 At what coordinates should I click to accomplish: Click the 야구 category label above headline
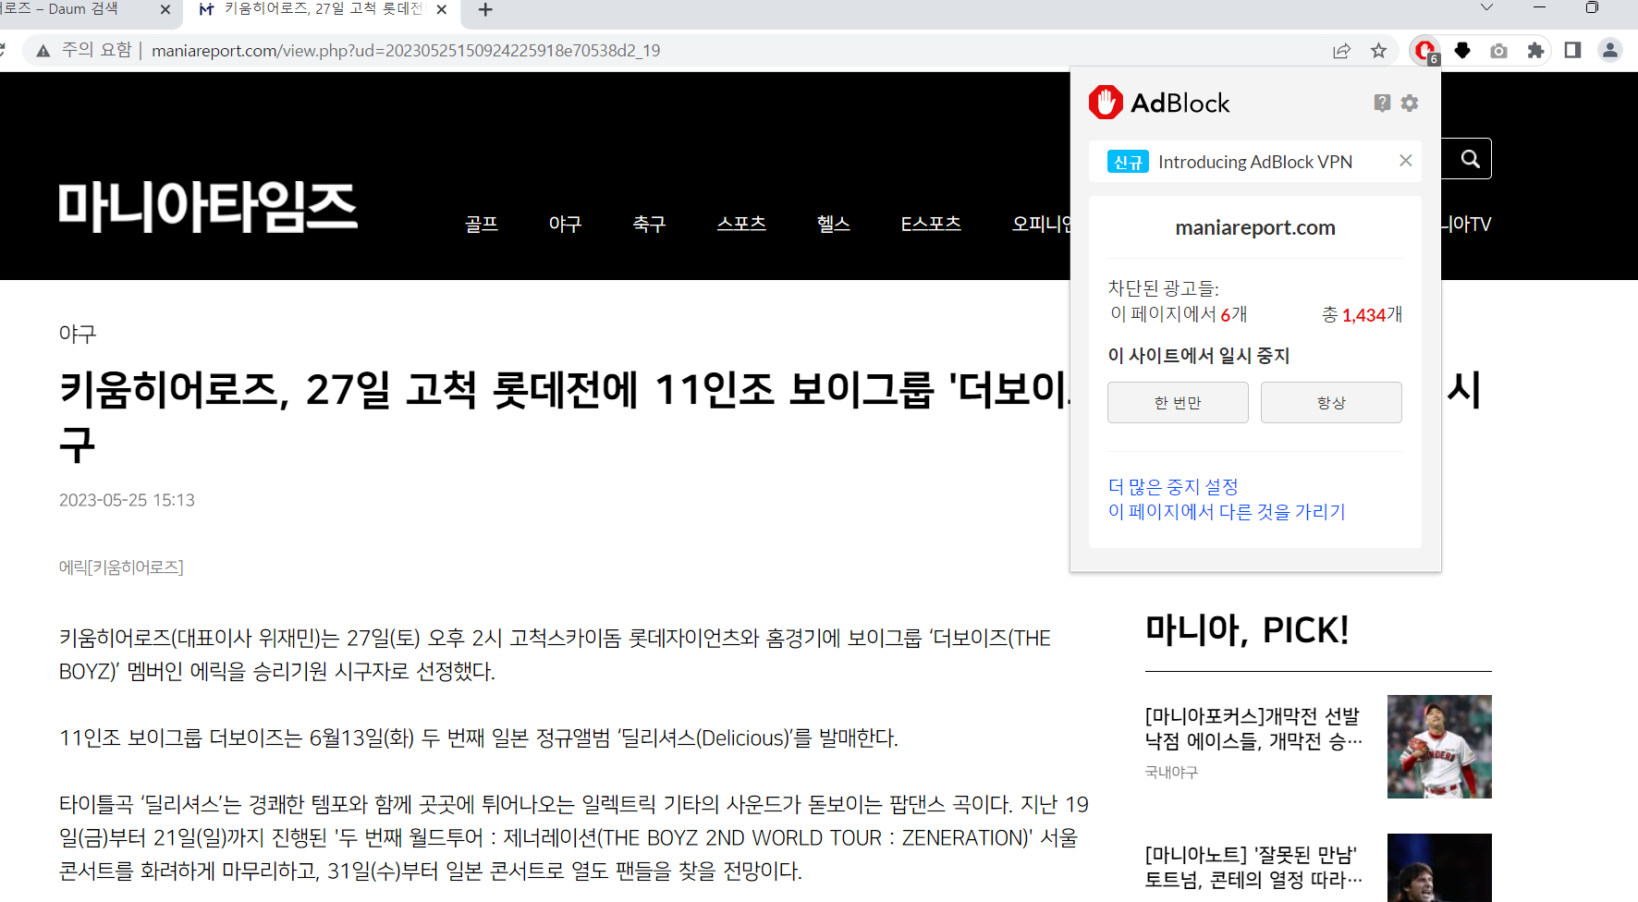[x=78, y=334]
